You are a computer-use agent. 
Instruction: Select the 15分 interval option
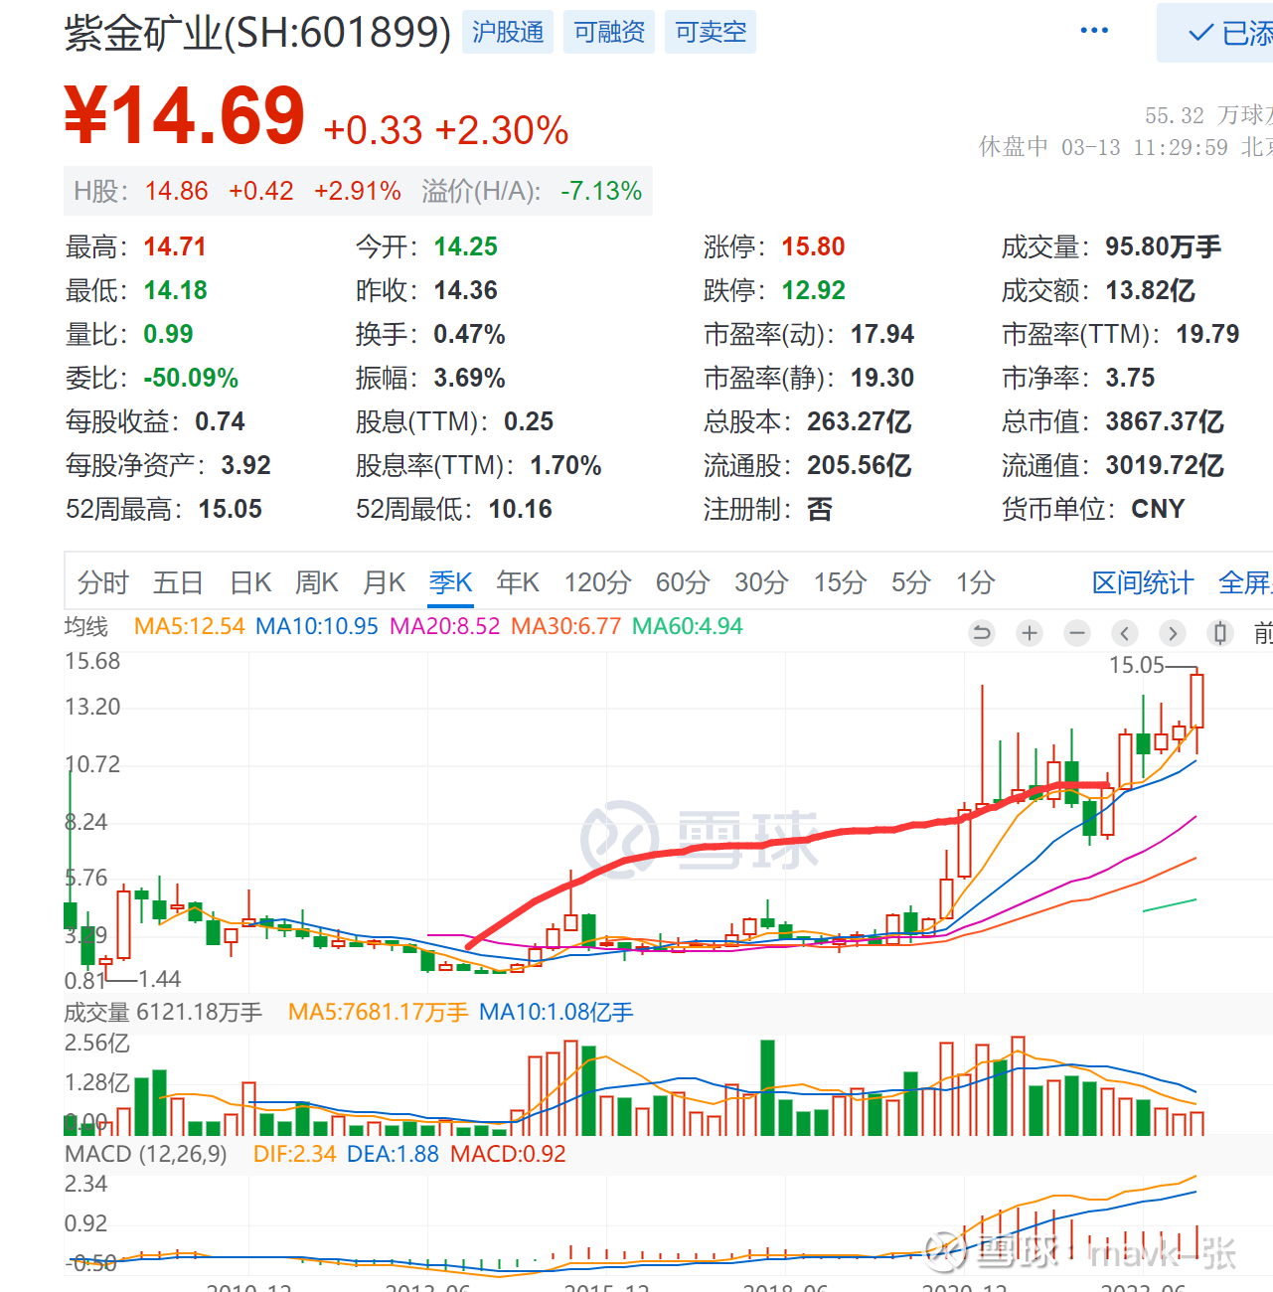pyautogui.click(x=839, y=583)
